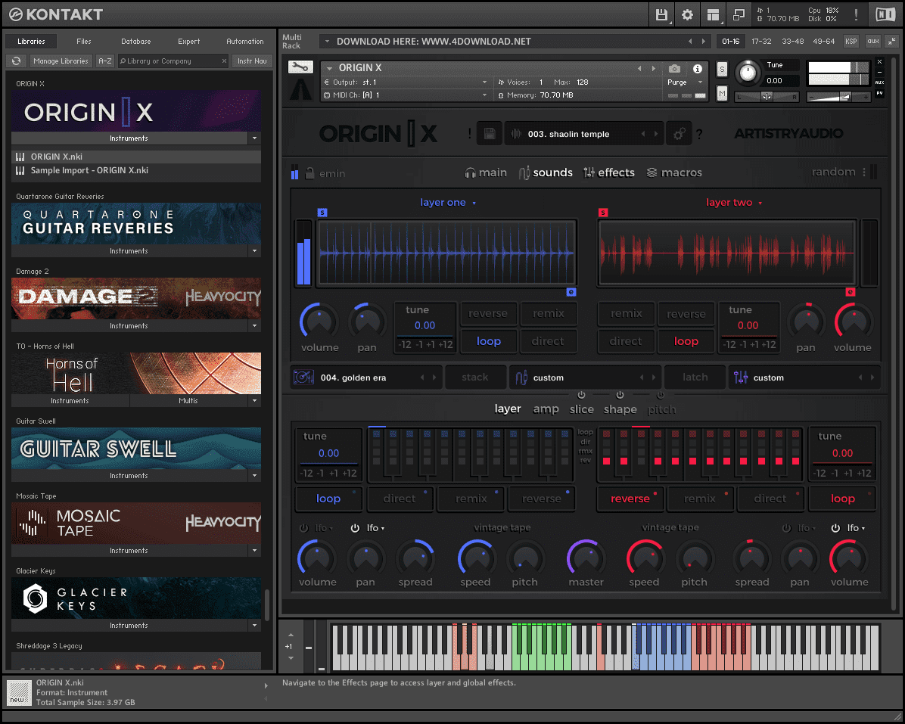Viewport: 905px width, 724px height.
Task: Toggle layer two loop button
Action: [x=686, y=341]
